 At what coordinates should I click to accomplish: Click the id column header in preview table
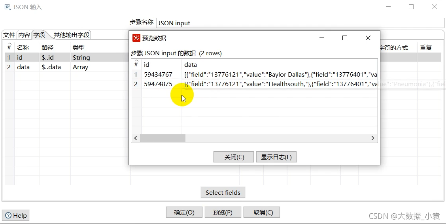pyautogui.click(x=162, y=64)
